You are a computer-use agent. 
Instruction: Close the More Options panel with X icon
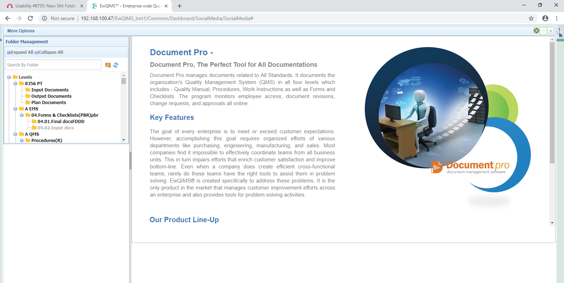click(550, 31)
